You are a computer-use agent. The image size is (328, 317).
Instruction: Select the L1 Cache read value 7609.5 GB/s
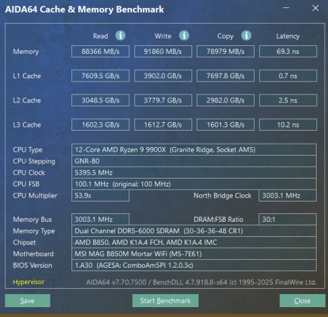tap(100, 76)
